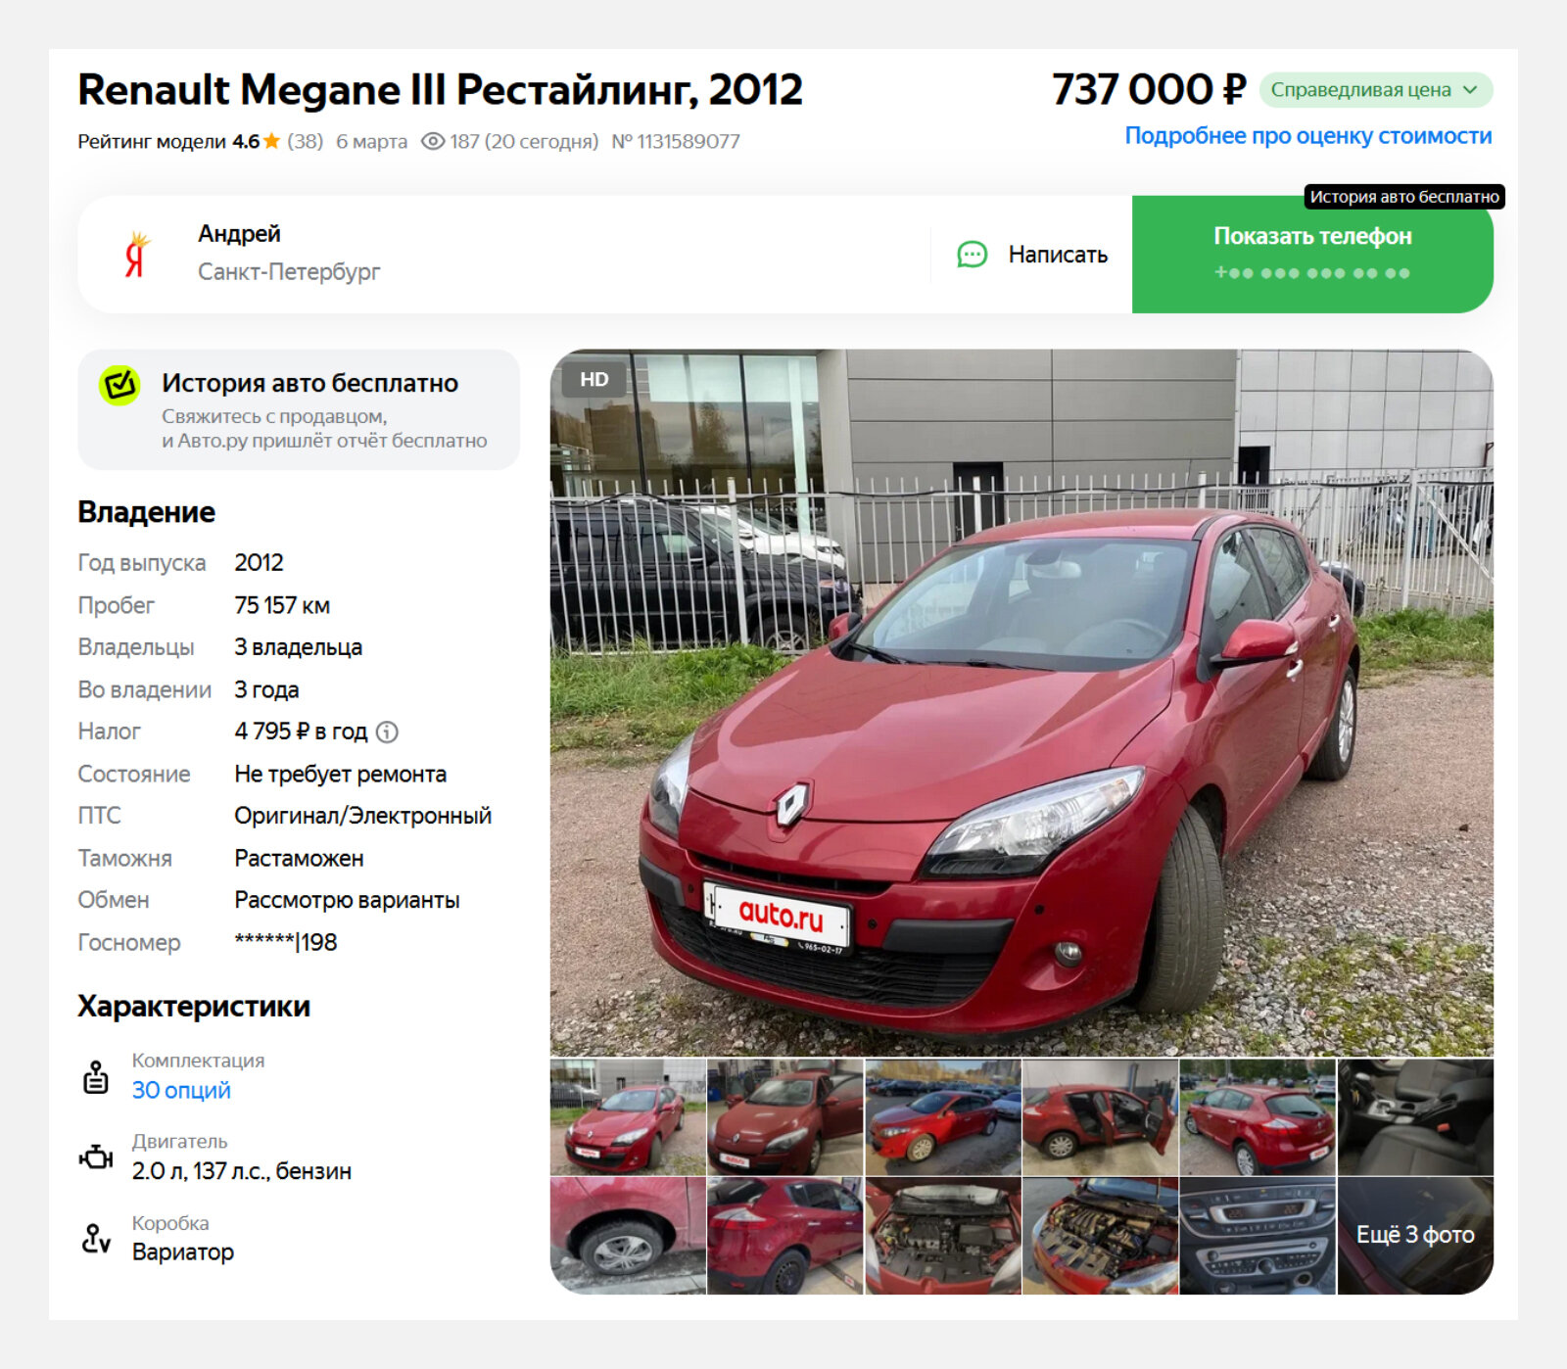Select the rear tail light thumbnail
This screenshot has height=1369, width=1567.
[x=784, y=1236]
